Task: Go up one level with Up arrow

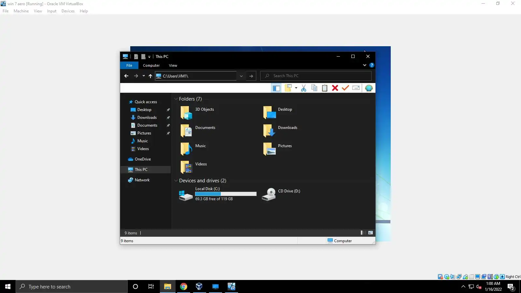Action: [x=150, y=76]
